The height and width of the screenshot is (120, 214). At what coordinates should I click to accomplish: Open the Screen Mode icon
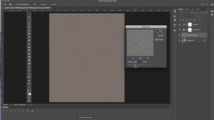[29, 101]
